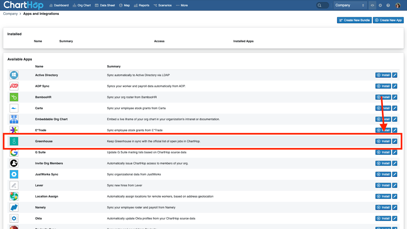Open the Org Chart tab

pyautogui.click(x=82, y=5)
